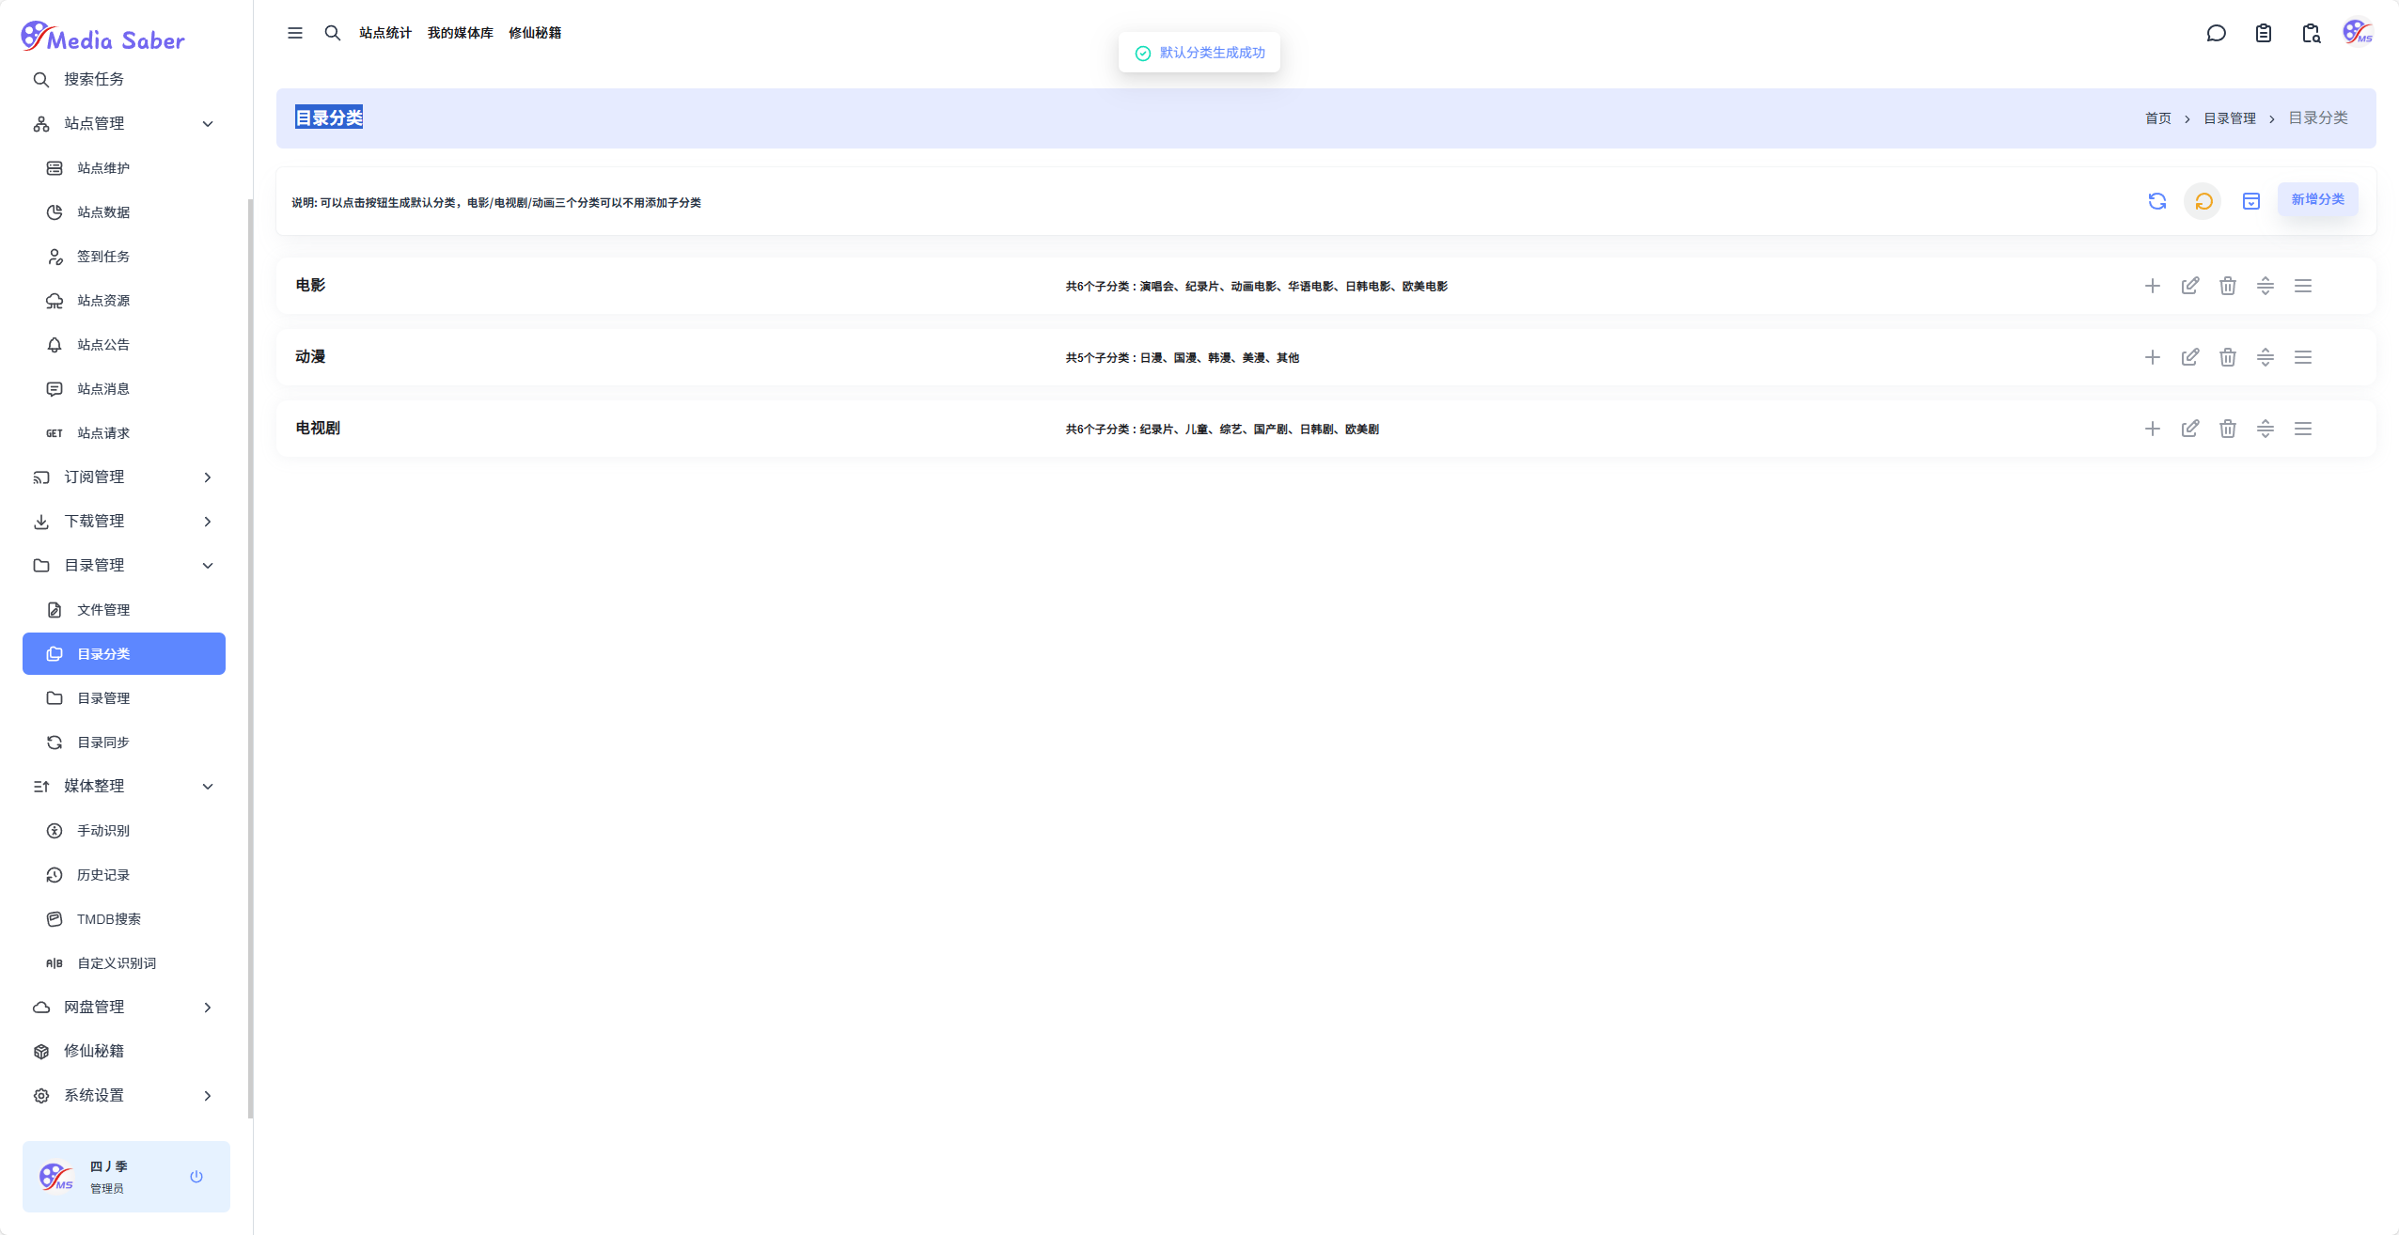Click the logout power icon
The height and width of the screenshot is (1235, 2399).
pos(196,1177)
